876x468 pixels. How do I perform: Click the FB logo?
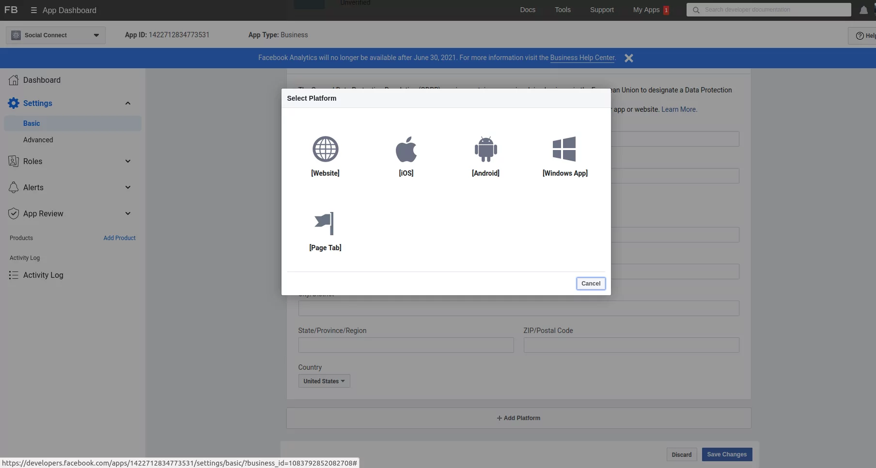(x=11, y=10)
